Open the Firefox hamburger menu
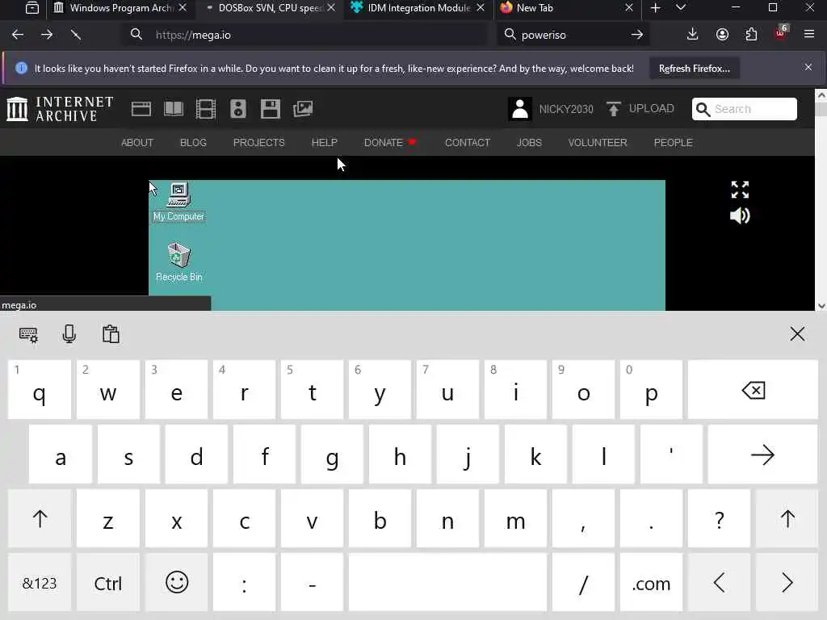The image size is (827, 620). click(x=809, y=35)
